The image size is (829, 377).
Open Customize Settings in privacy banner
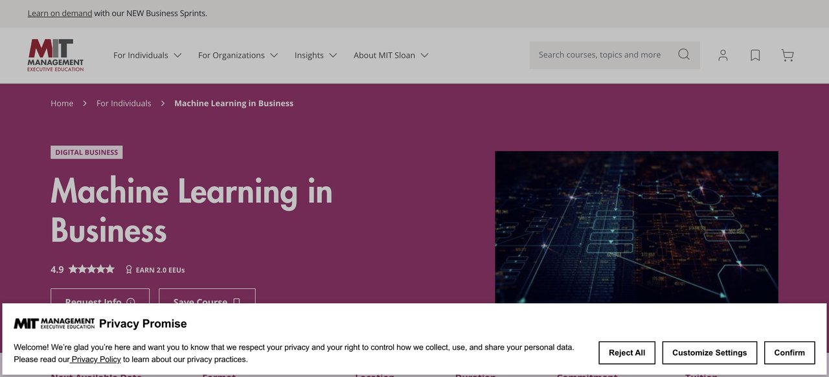click(x=710, y=353)
